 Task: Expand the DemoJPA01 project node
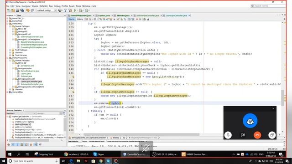click(x=8, y=21)
